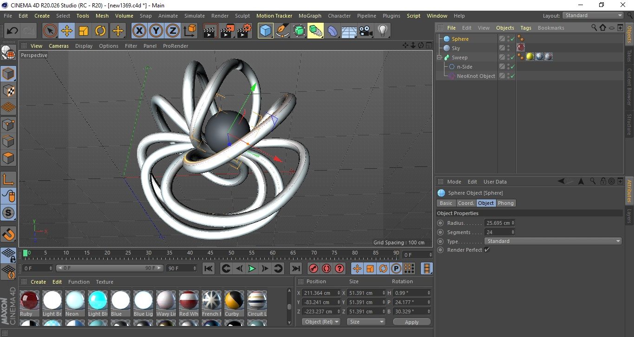Switch to the Phong tab

point(506,203)
